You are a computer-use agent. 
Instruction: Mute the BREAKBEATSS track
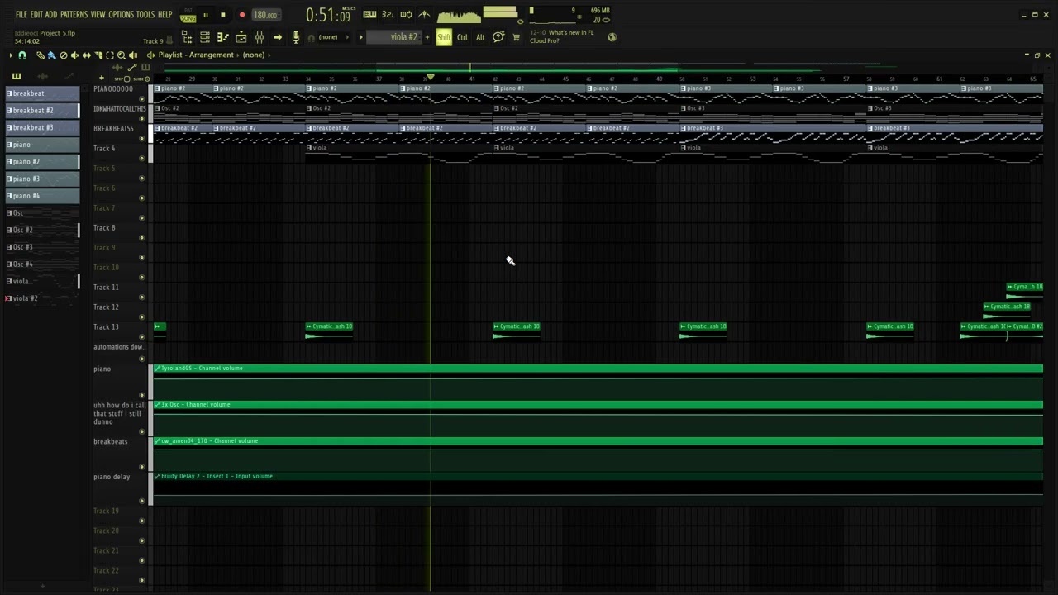click(x=142, y=139)
